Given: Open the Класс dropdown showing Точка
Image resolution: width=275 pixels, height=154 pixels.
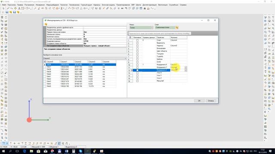Looking at the screenshot, I should (141, 27).
